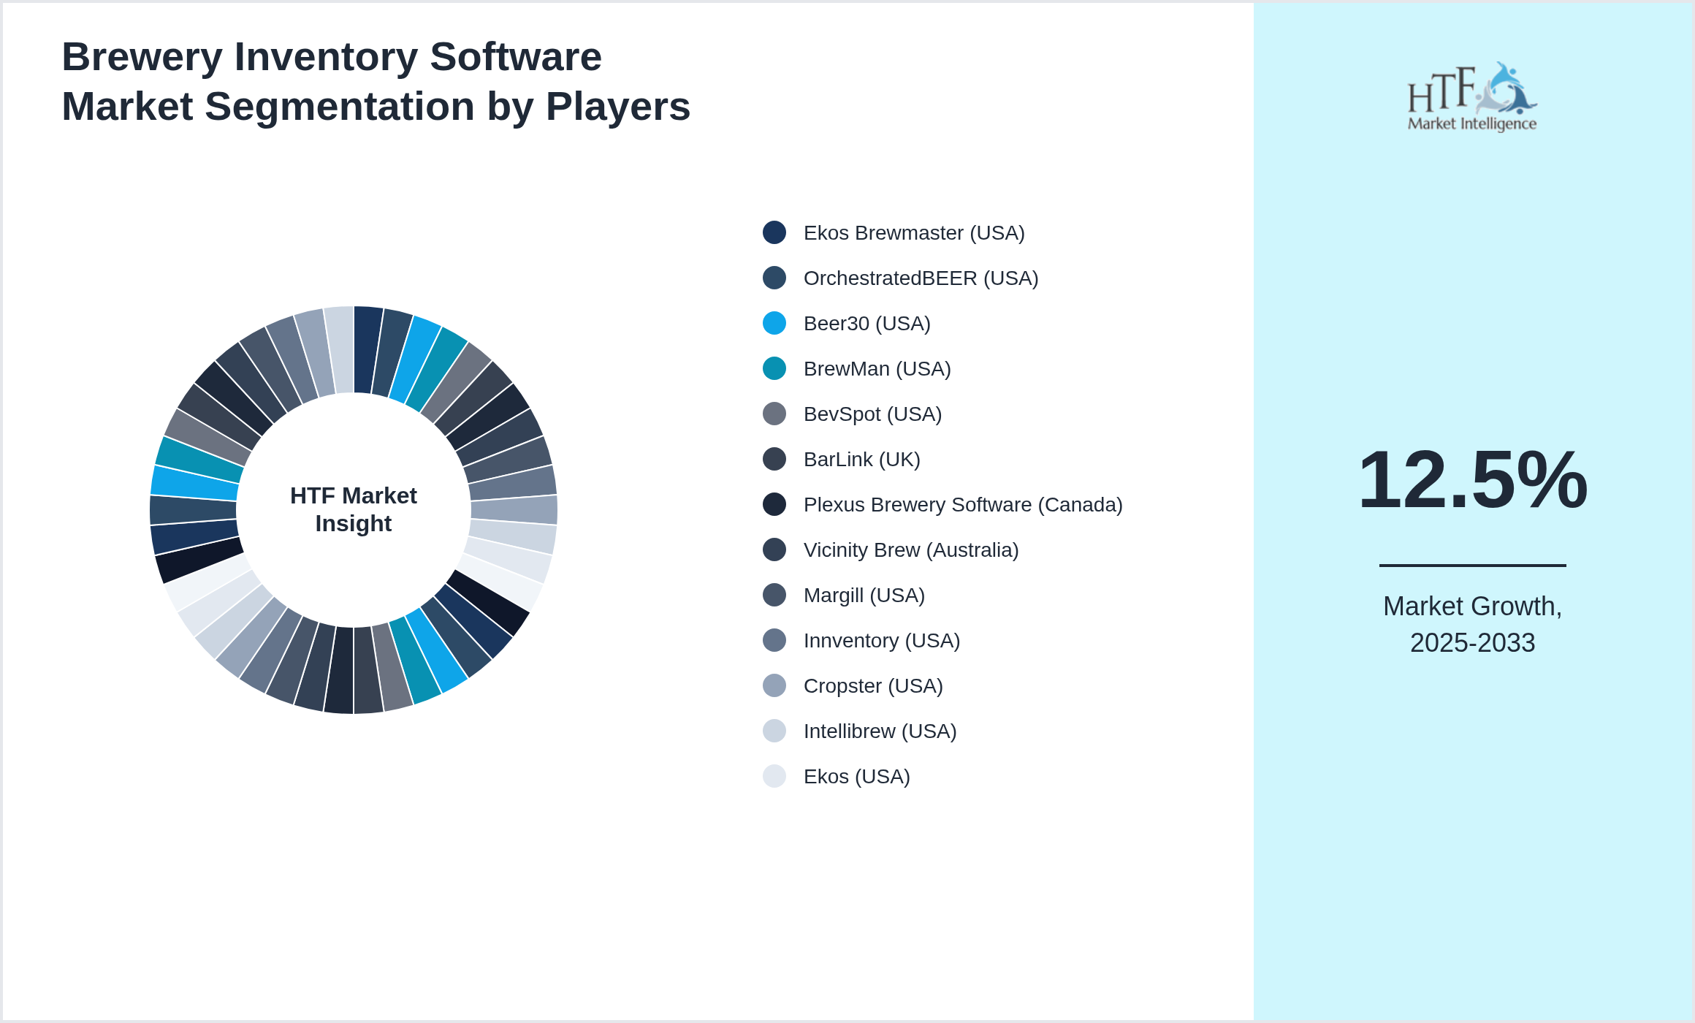Screen dimensions: 1695x1023
Task: Select the Vicinity Brew (Australia) label
Action: click(911, 550)
